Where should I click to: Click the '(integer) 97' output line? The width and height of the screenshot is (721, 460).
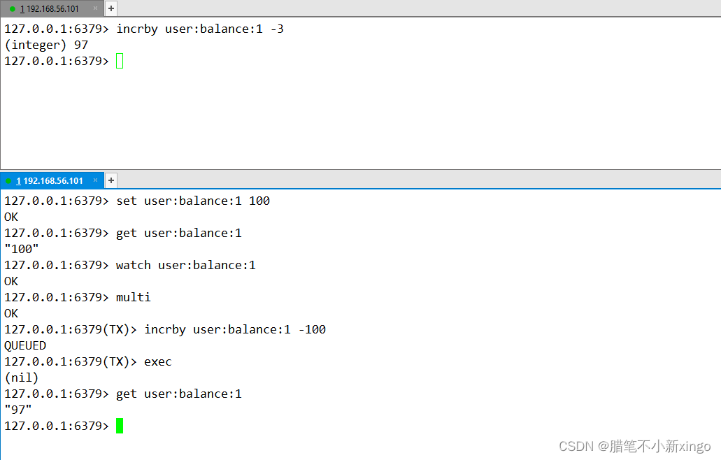pos(46,45)
